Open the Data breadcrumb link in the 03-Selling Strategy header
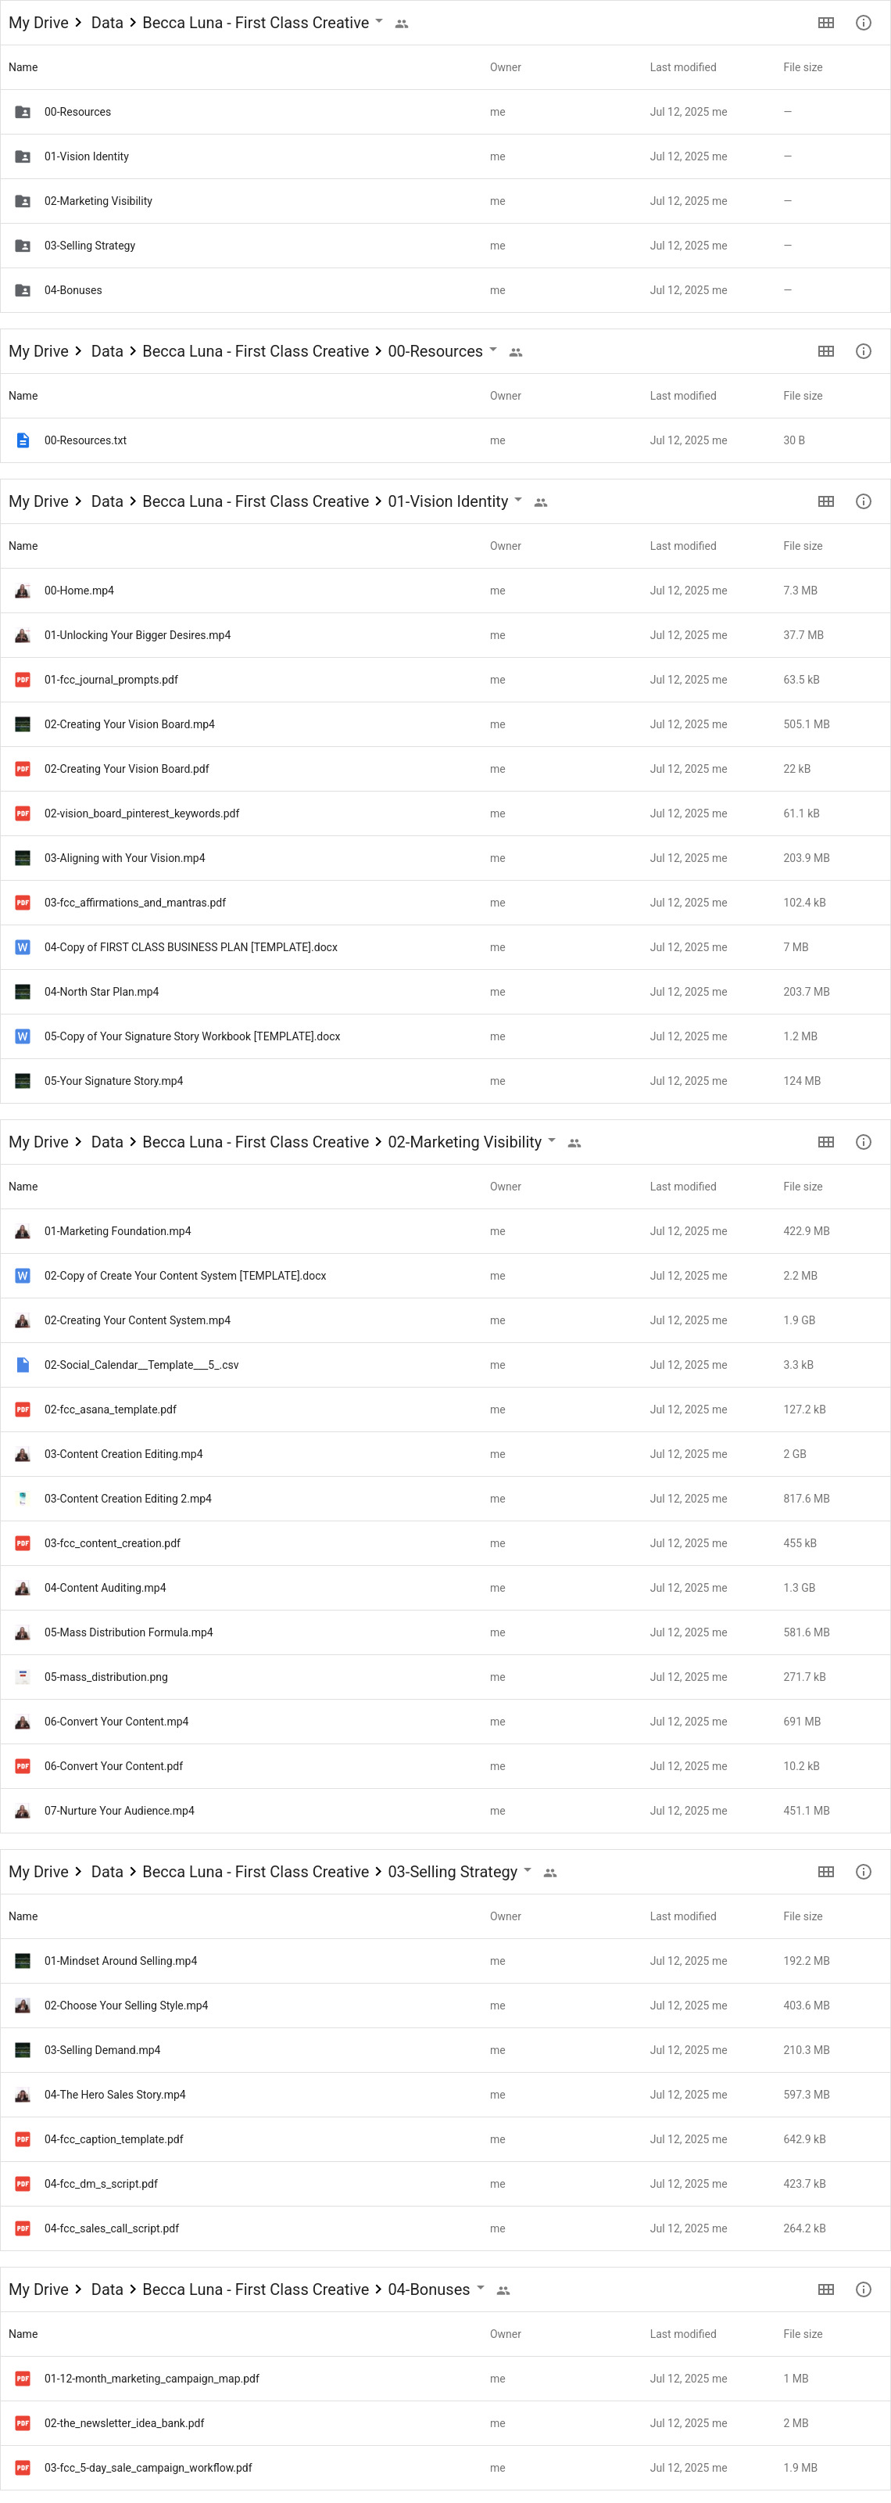Image resolution: width=891 pixels, height=2503 pixels. click(x=107, y=1872)
